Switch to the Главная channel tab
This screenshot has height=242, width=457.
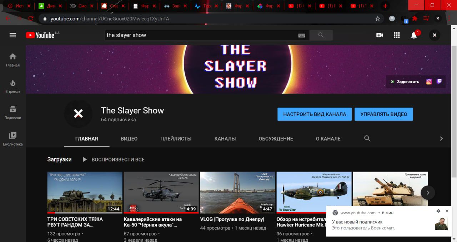87,139
